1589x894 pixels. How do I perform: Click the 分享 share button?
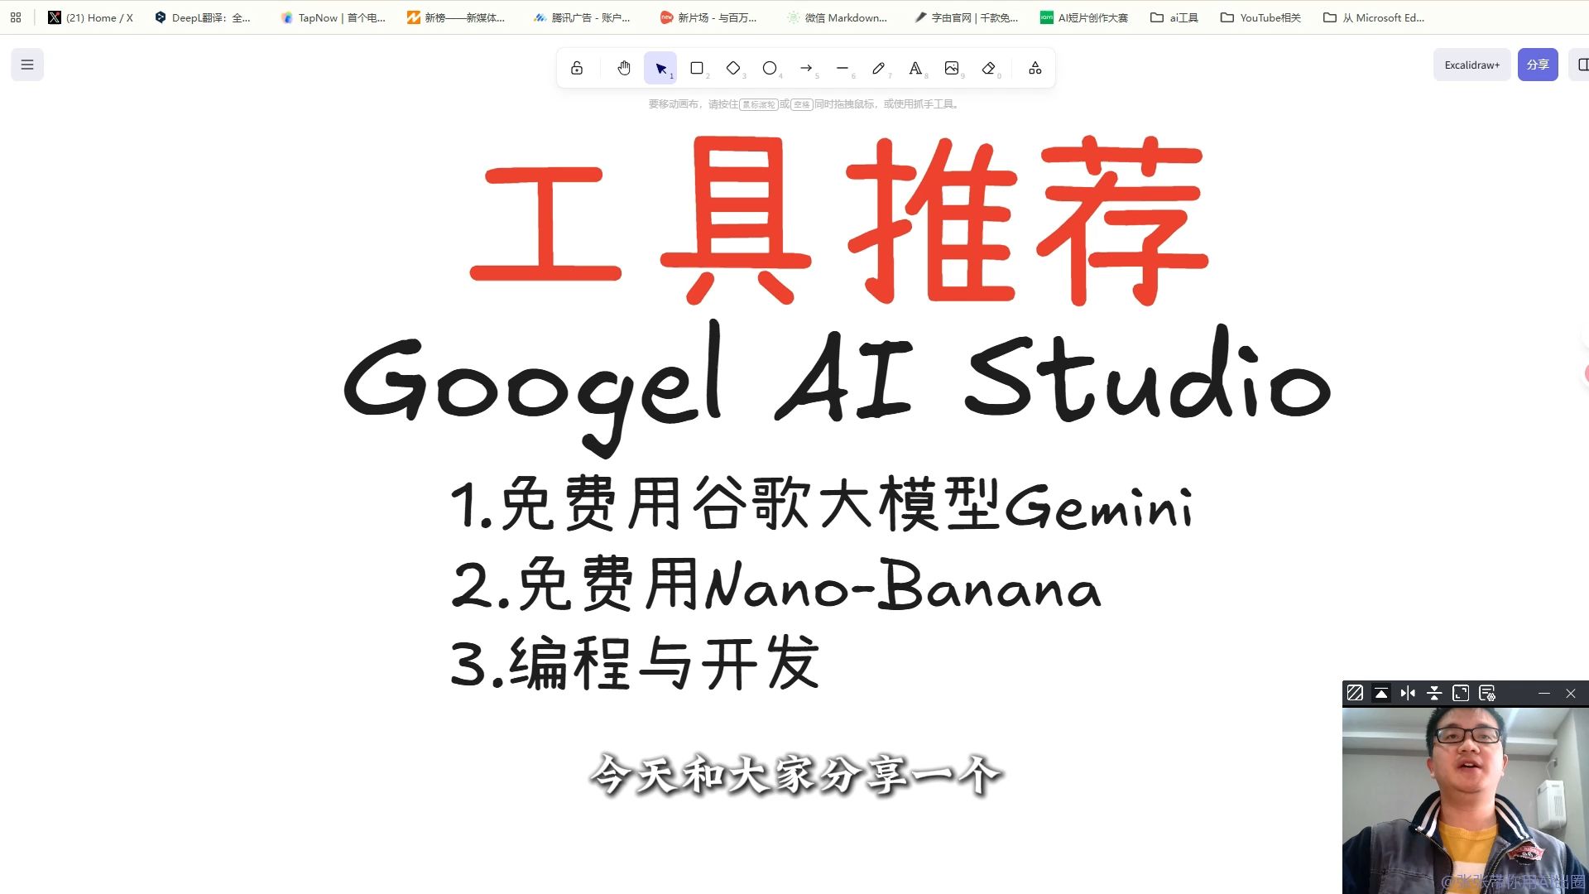click(x=1537, y=65)
